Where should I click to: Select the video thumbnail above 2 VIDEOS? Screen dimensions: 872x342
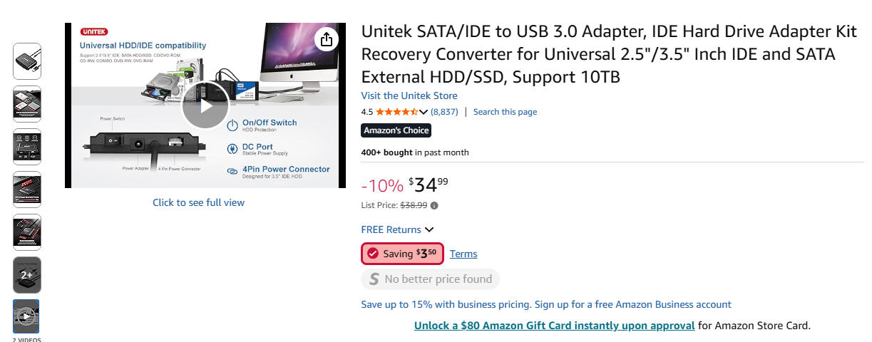(26, 316)
